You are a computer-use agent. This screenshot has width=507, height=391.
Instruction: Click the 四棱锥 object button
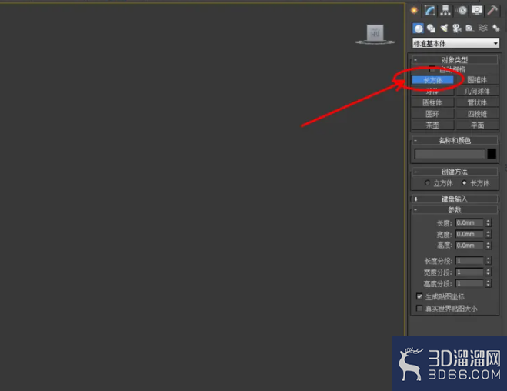click(x=477, y=114)
